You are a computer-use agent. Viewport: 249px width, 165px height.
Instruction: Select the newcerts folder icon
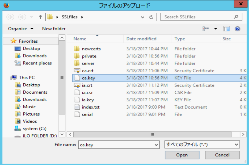(77, 49)
